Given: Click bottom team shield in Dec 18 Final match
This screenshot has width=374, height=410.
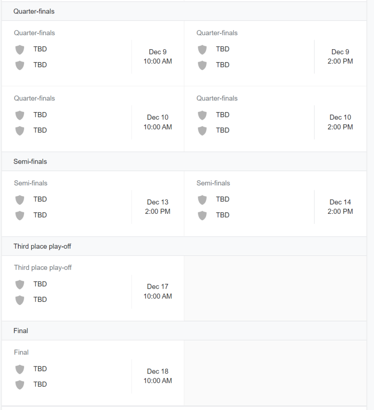Looking at the screenshot, I should coord(20,385).
